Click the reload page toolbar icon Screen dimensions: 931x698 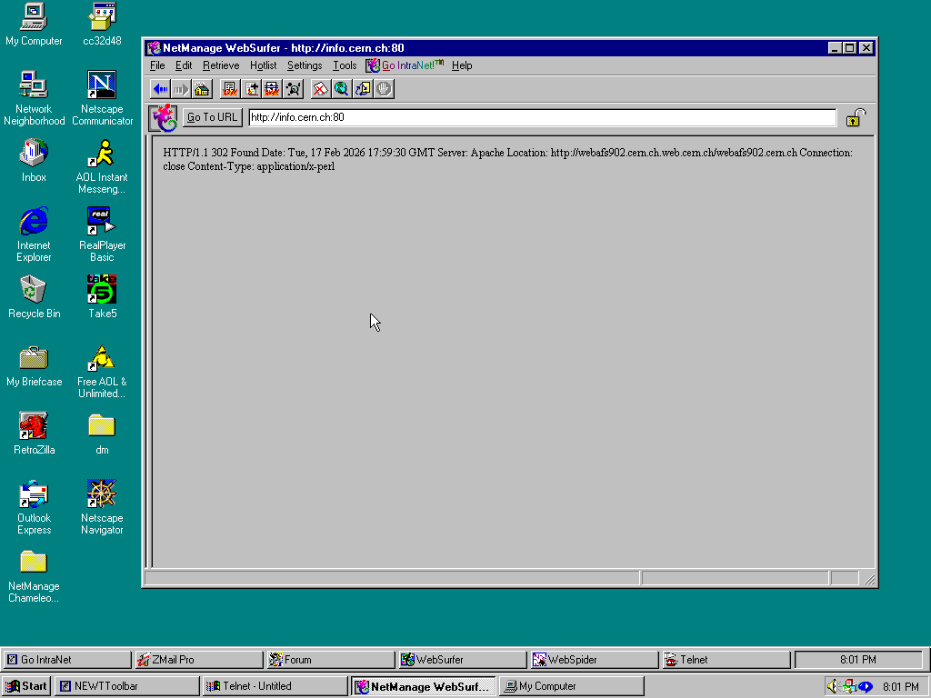coord(363,88)
